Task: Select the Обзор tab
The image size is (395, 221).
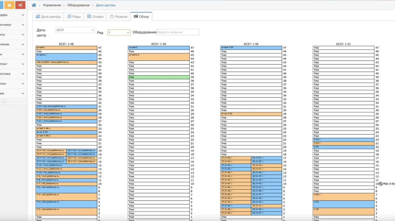Action: (141, 17)
